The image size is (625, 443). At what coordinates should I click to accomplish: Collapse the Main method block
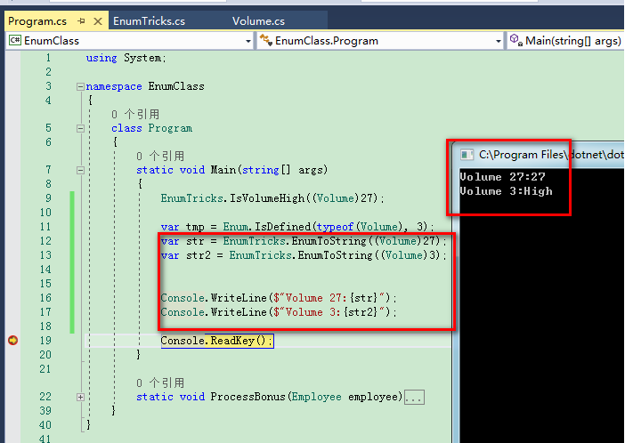pyautogui.click(x=80, y=170)
